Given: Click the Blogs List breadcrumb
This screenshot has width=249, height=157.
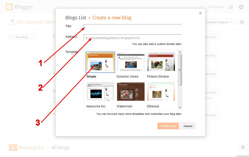Looking at the screenshot, I should 76,18.
